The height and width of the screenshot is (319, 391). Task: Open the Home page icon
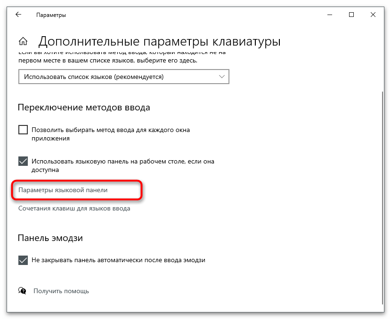pyautogui.click(x=23, y=41)
